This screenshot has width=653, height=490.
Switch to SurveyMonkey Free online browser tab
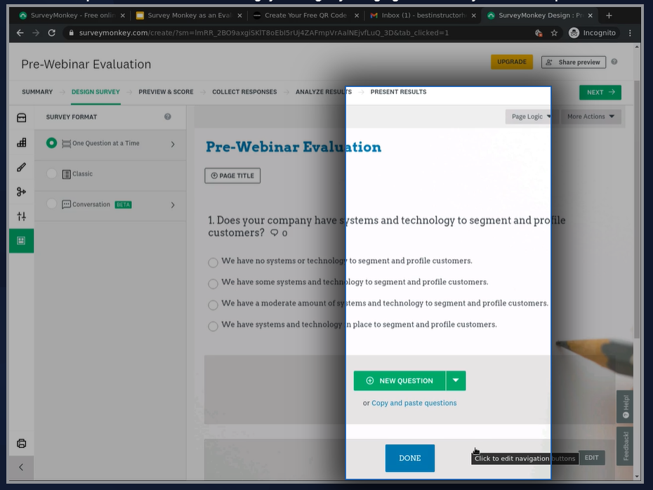pos(72,15)
